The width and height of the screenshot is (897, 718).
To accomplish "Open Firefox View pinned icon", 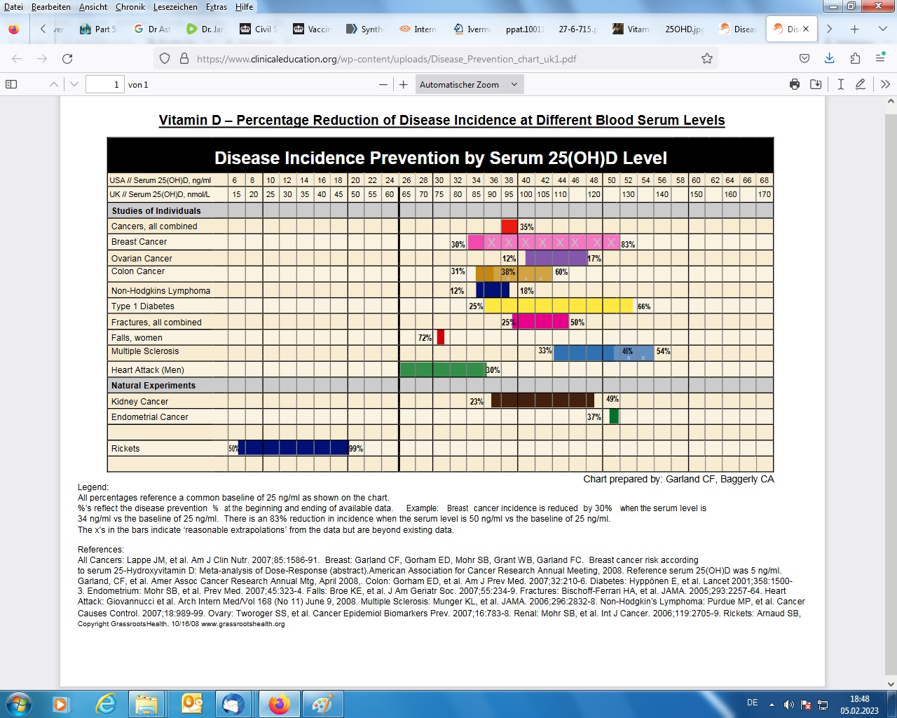I will click(x=14, y=29).
